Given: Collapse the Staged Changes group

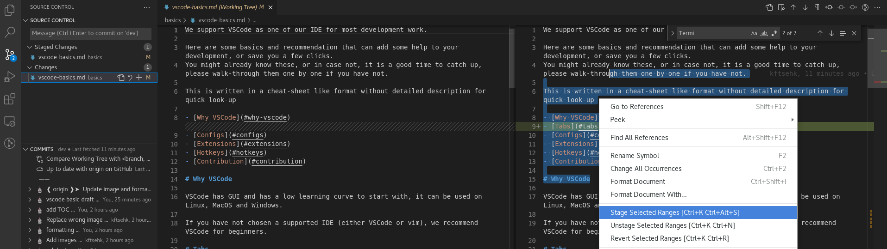Looking at the screenshot, I should point(30,47).
